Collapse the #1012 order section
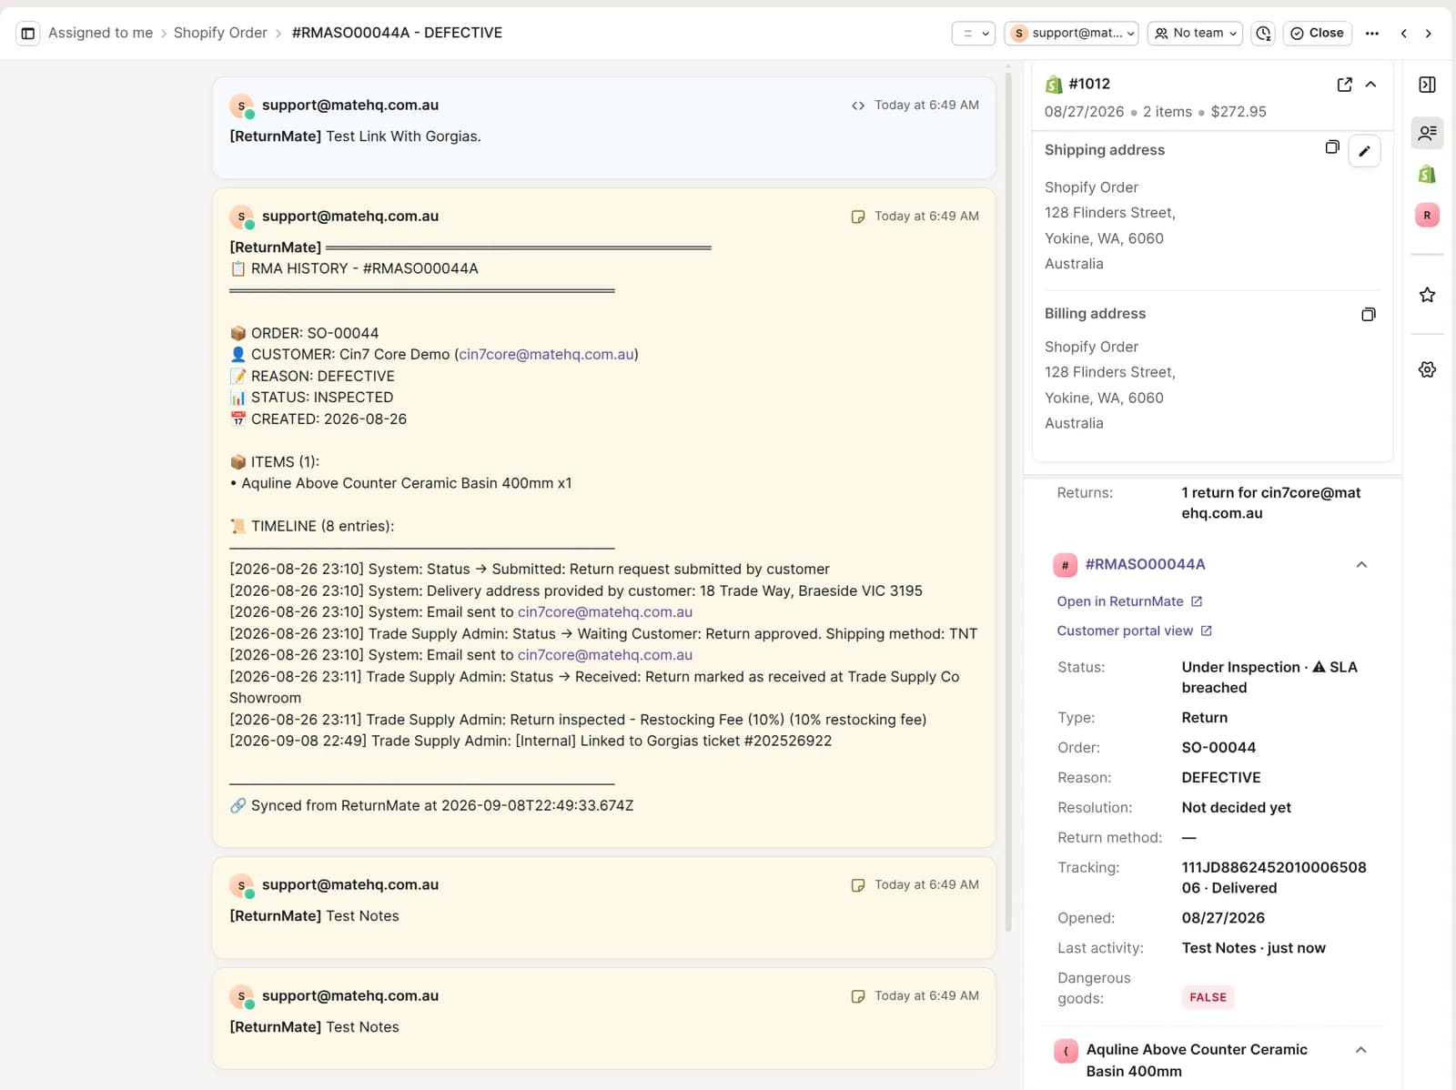1456x1090 pixels. (1370, 85)
